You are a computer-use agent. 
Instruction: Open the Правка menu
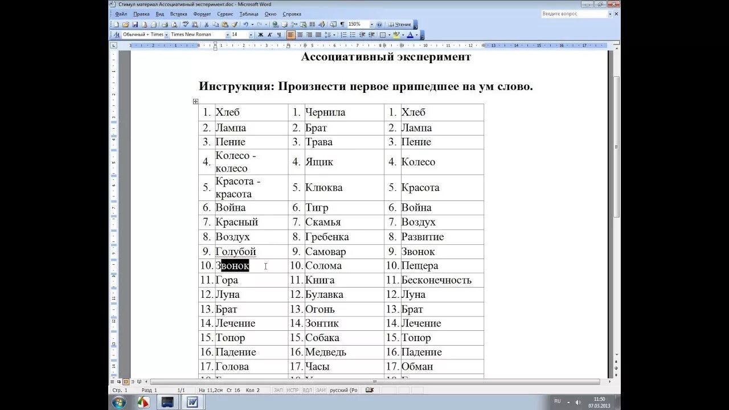141,14
